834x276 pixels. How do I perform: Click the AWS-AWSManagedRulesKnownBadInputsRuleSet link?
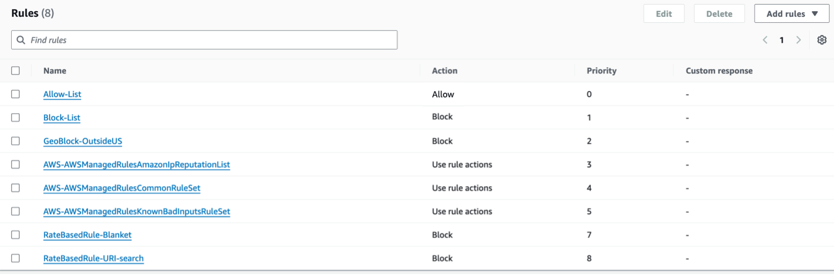136,211
